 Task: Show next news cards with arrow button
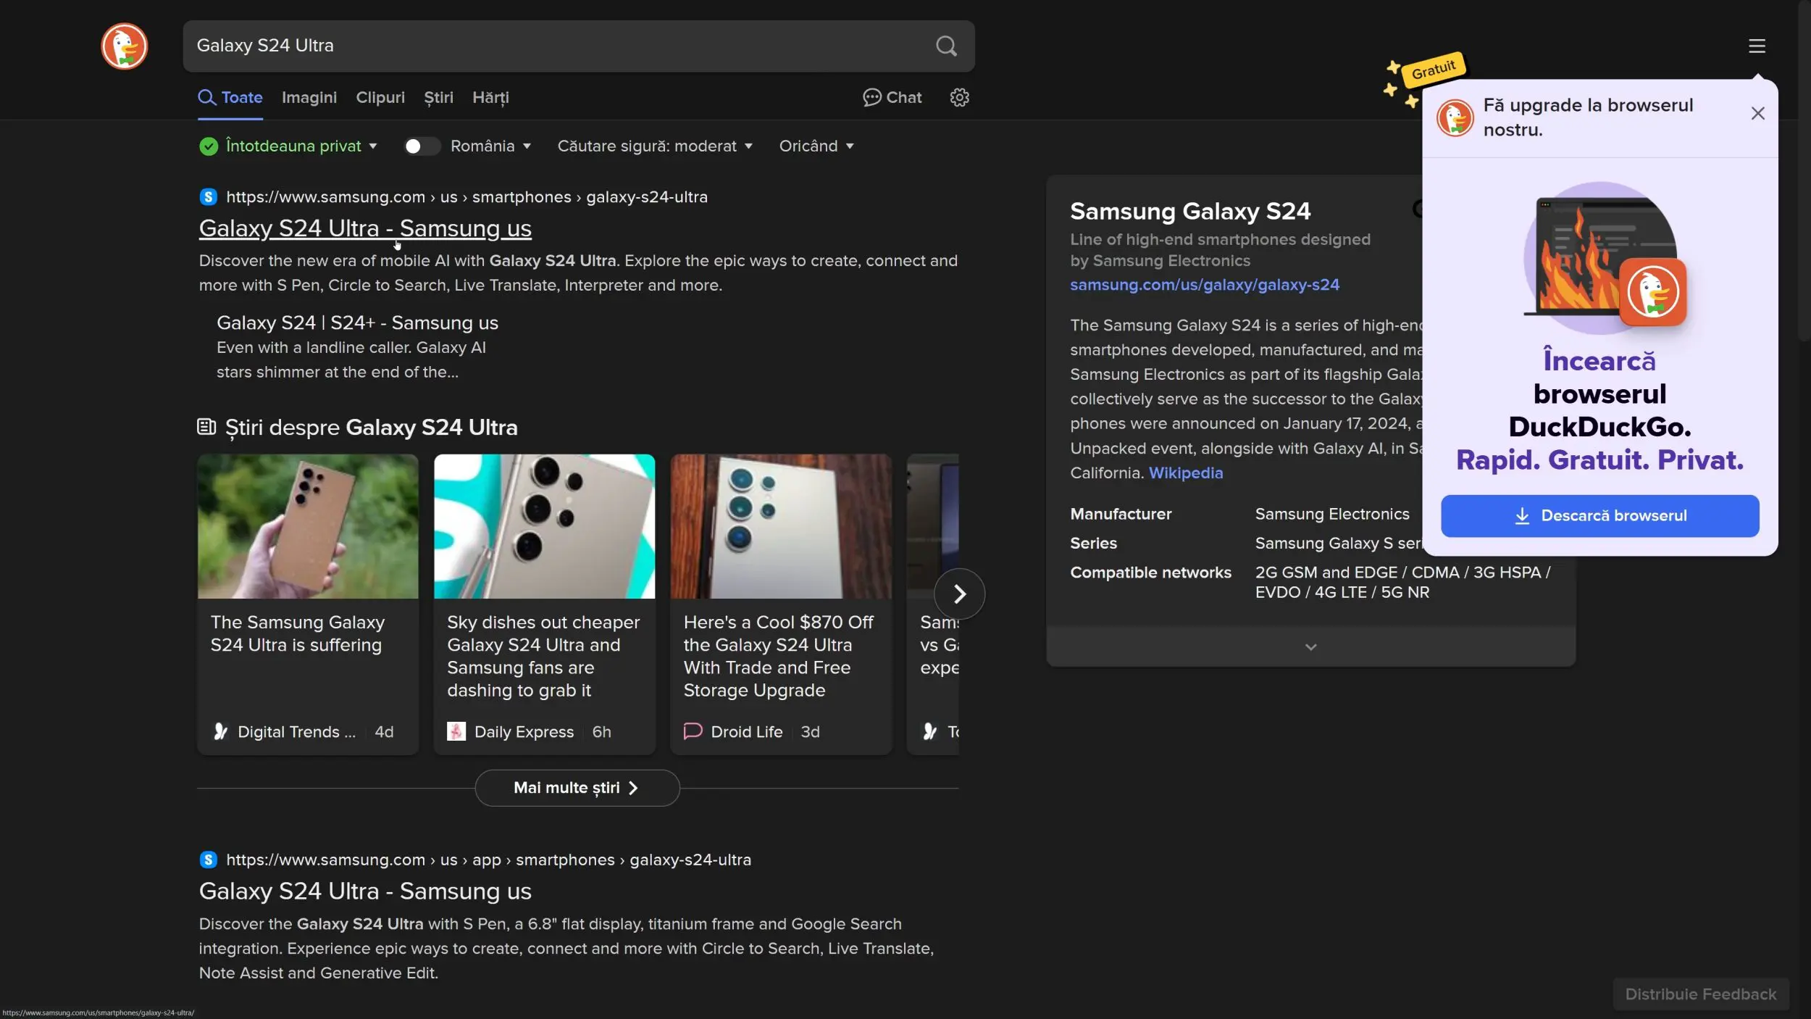point(959,594)
